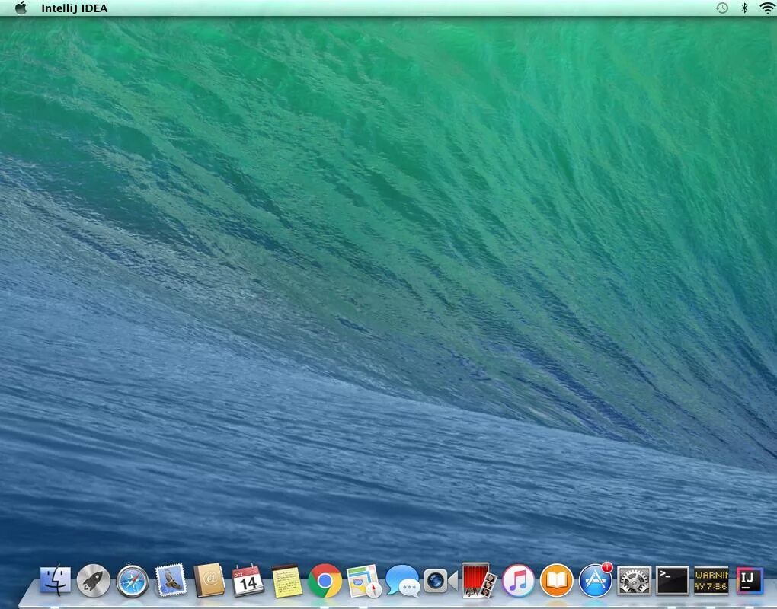Open Photo Booth red curtain icon
Image resolution: width=777 pixels, height=609 pixels.
point(478,580)
